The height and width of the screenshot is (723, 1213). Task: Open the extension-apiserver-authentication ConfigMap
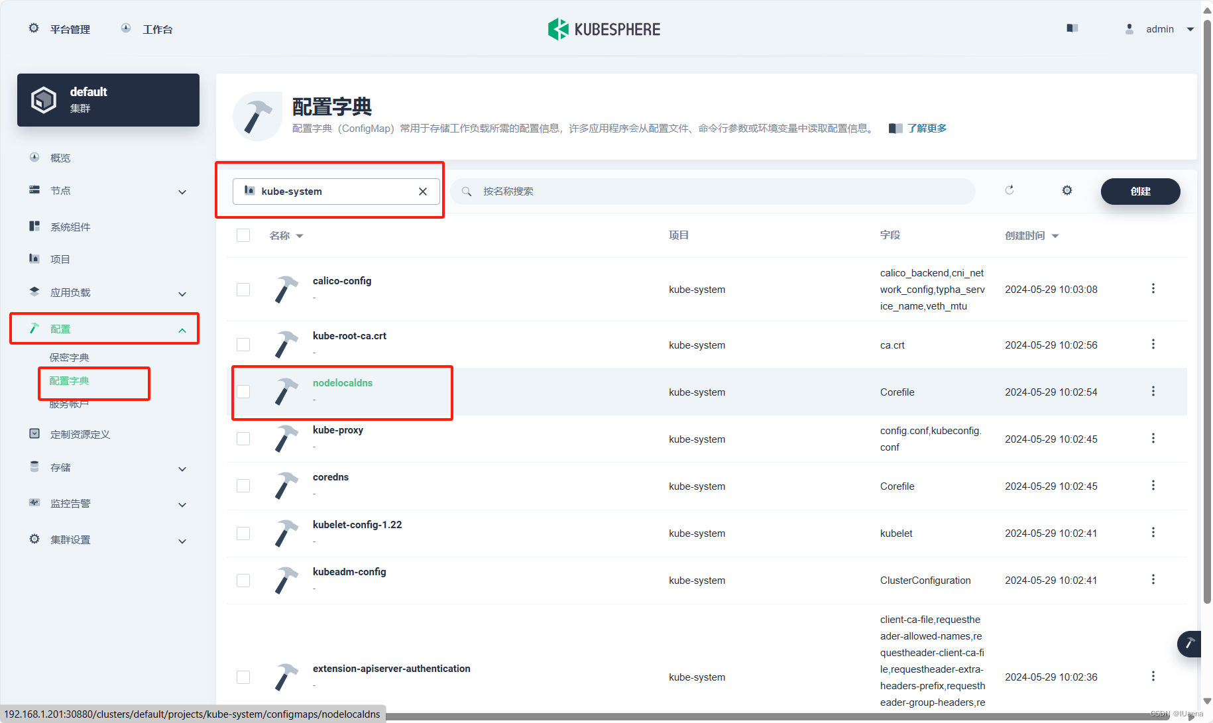coord(392,668)
